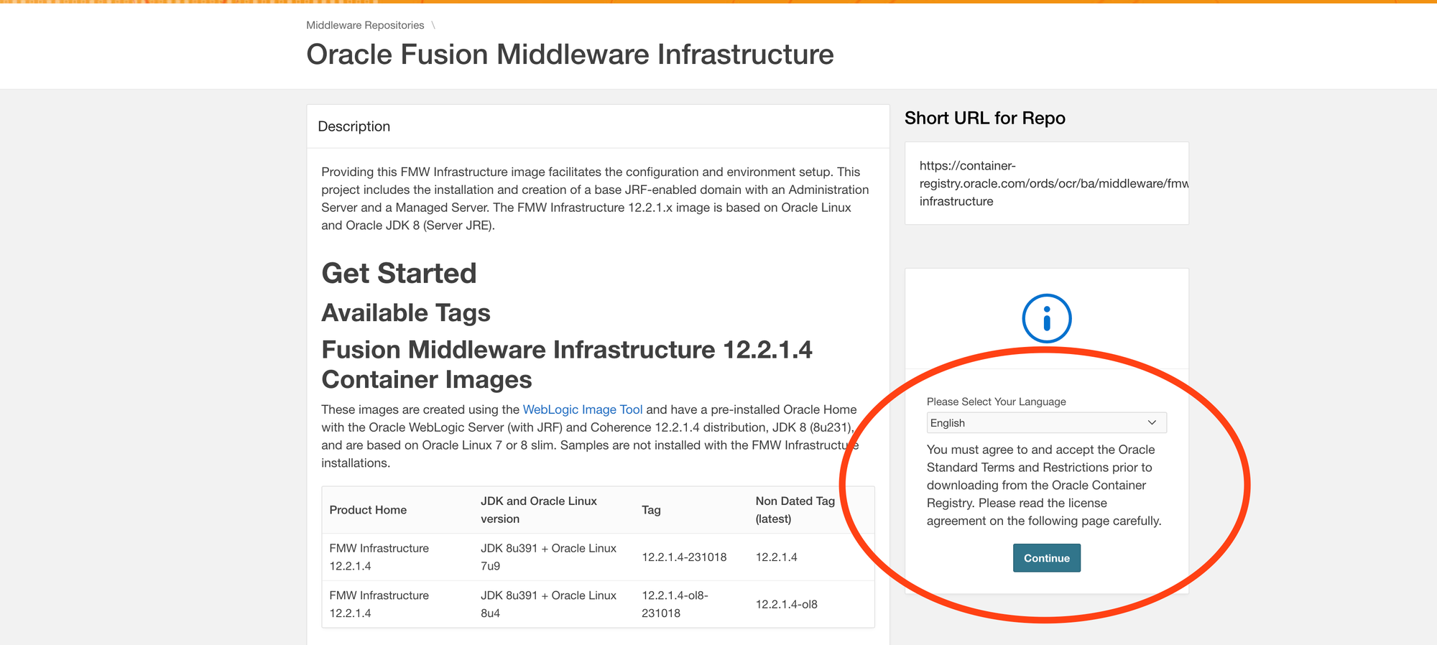
Task: Click the Description panel header
Action: [354, 126]
